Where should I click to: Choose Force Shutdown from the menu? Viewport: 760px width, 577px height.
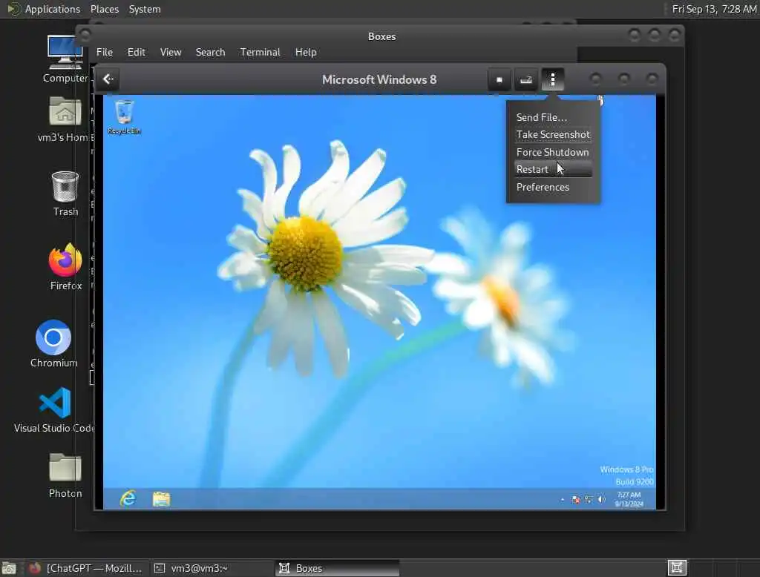(x=552, y=152)
